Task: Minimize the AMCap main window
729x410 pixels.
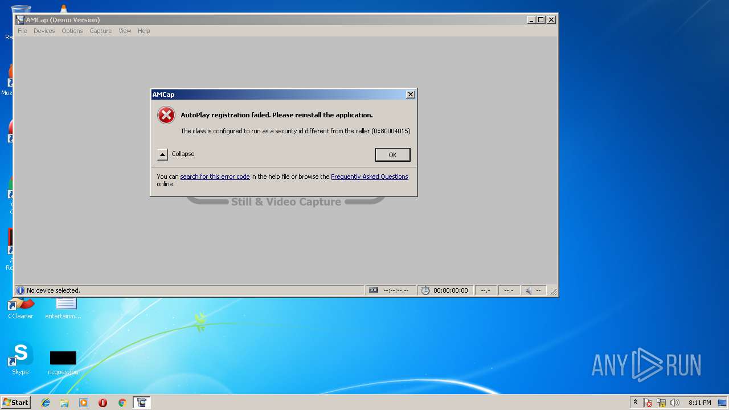Action: pos(531,20)
